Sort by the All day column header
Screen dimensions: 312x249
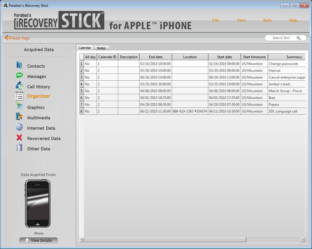pyautogui.click(x=90, y=57)
